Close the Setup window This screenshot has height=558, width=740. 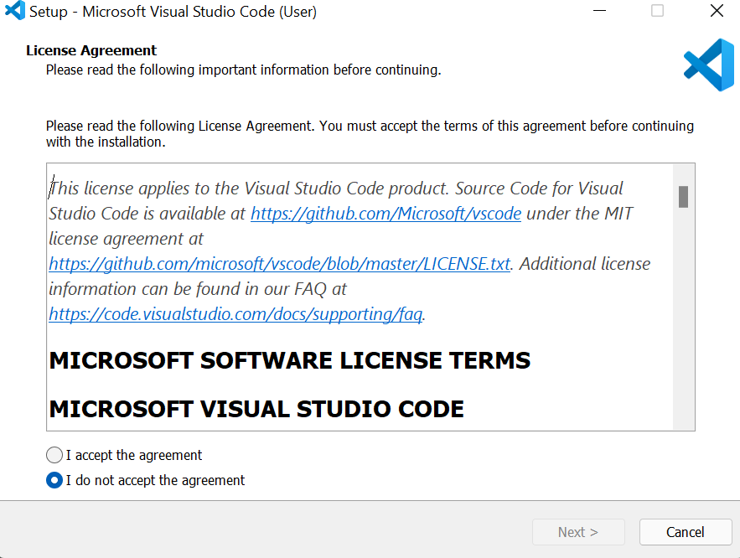coord(717,11)
